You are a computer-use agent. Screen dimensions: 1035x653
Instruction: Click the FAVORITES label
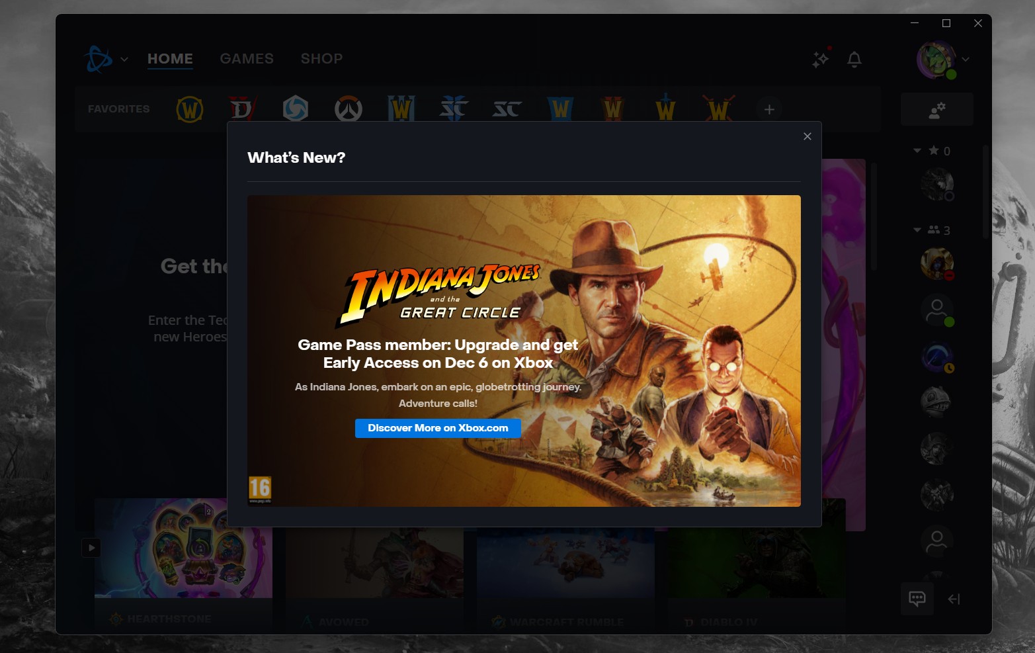pyautogui.click(x=119, y=109)
